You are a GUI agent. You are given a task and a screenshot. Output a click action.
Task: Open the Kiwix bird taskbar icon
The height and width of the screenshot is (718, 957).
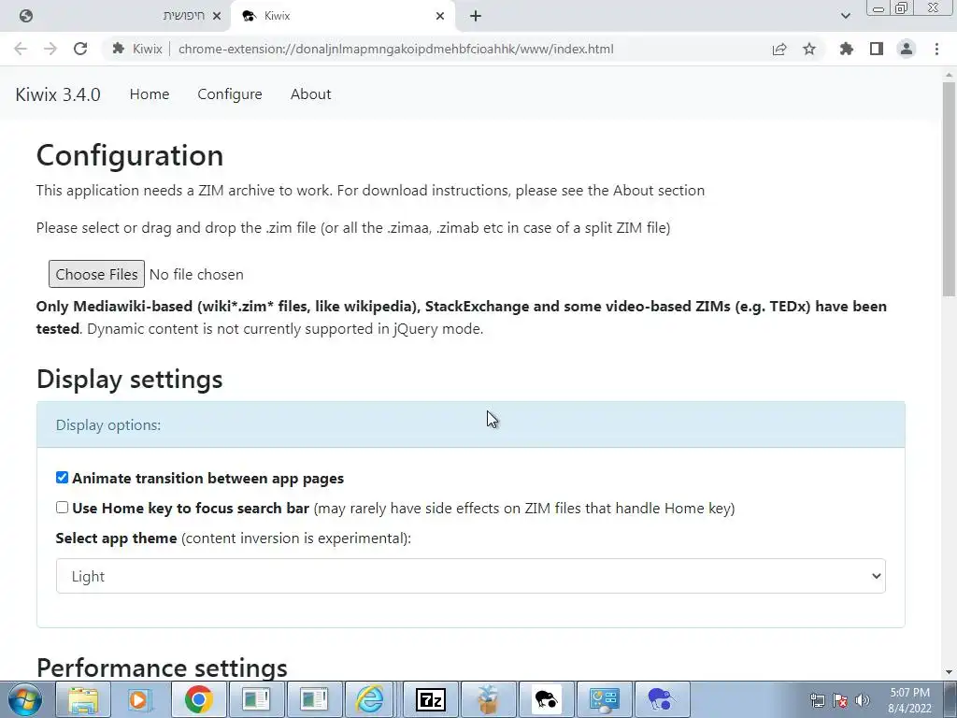546,699
